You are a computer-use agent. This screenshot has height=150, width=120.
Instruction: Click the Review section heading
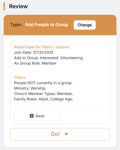tap(18, 6)
